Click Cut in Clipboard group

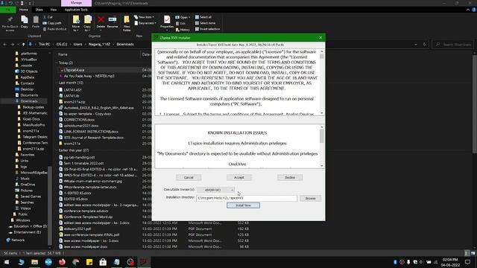48,17
